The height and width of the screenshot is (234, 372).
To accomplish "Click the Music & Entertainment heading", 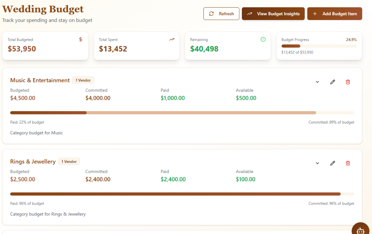I will [x=40, y=80].
